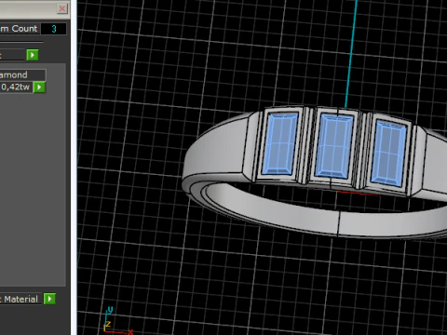Select the middle blue baguette gem
447x335 pixels.
pyautogui.click(x=334, y=146)
